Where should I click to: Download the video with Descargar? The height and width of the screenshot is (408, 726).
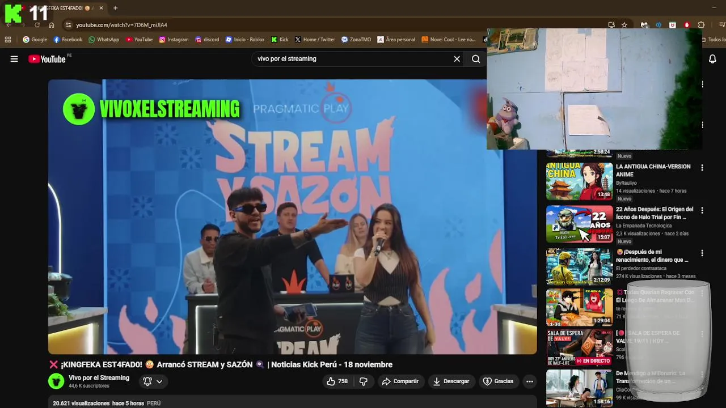click(451, 381)
